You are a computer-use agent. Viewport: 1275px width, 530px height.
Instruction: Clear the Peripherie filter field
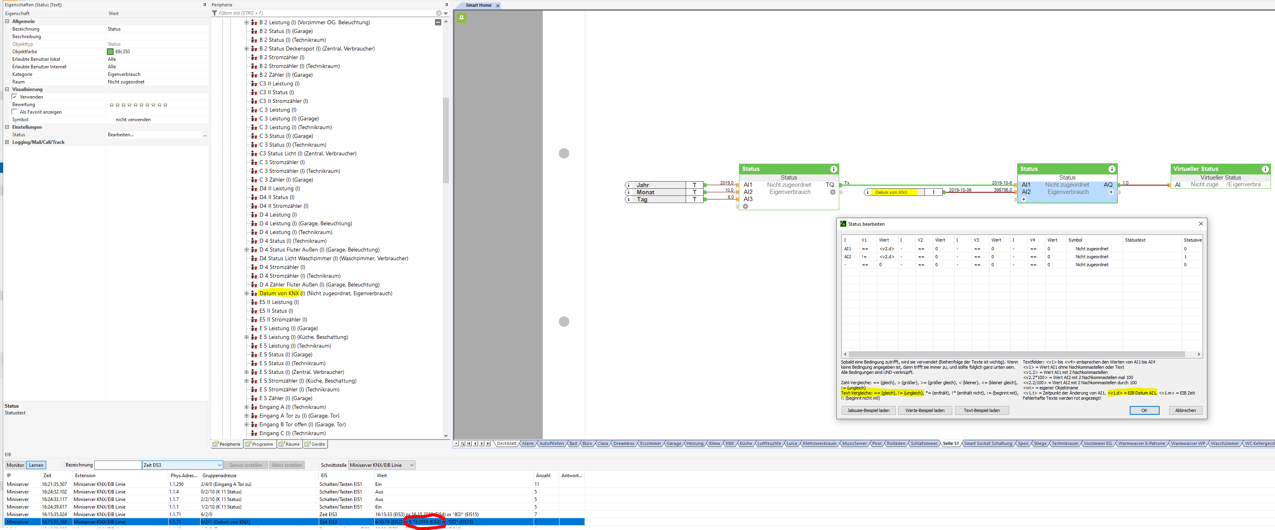tap(439, 14)
